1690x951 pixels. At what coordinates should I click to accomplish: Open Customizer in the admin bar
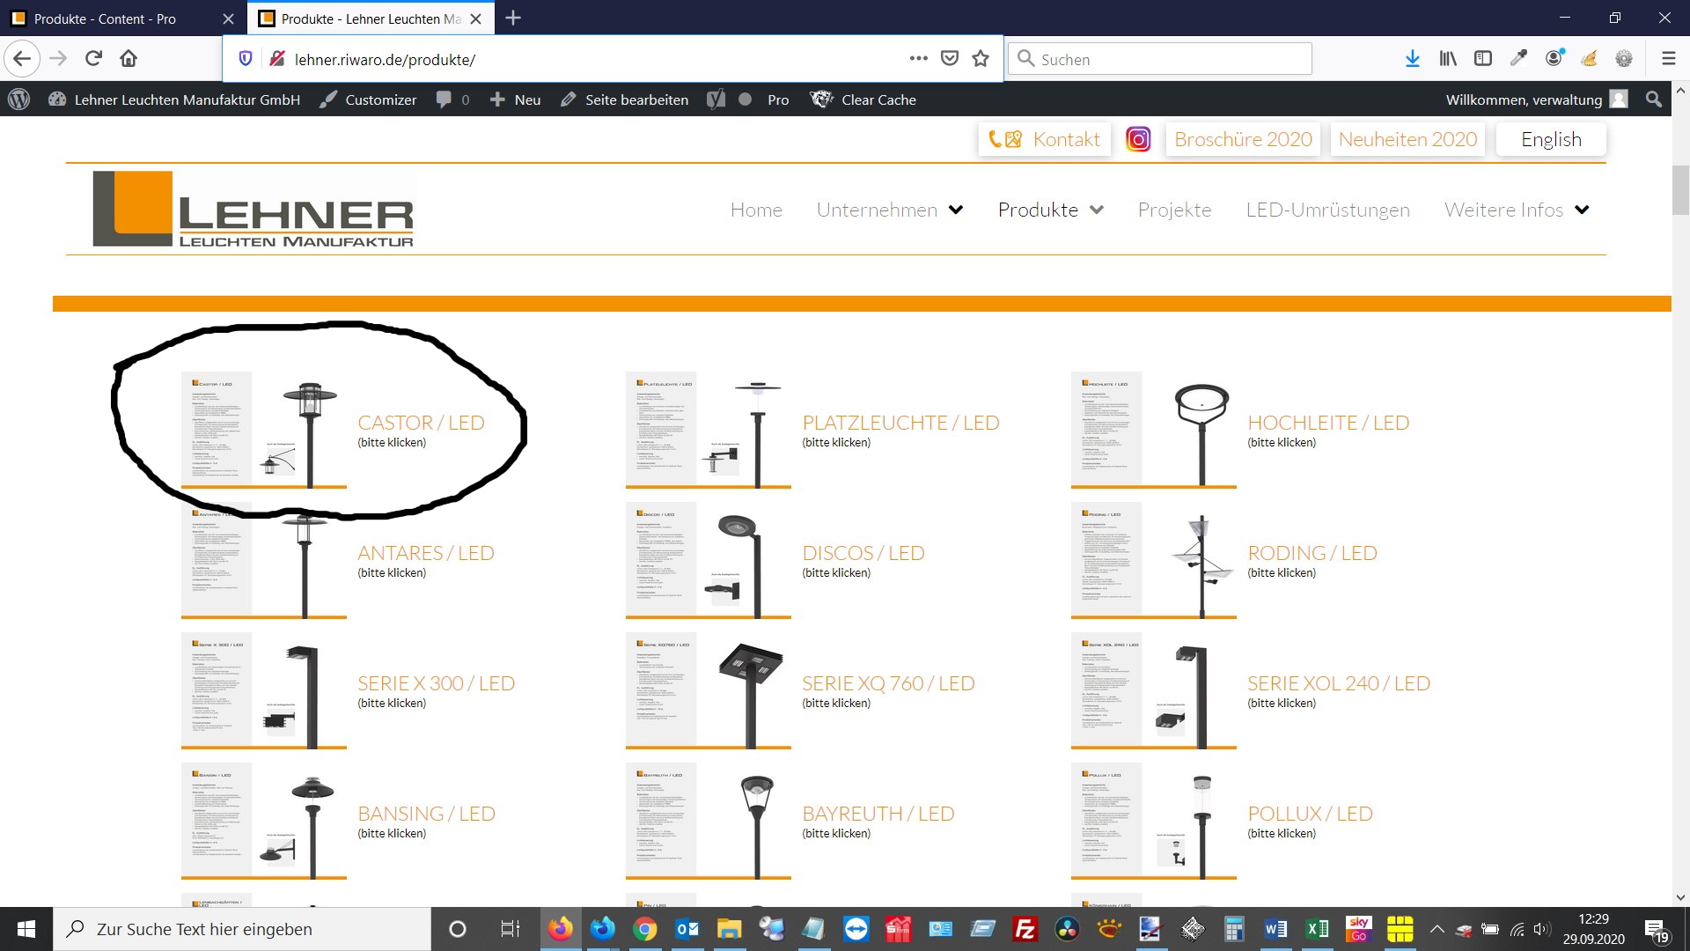pos(368,100)
